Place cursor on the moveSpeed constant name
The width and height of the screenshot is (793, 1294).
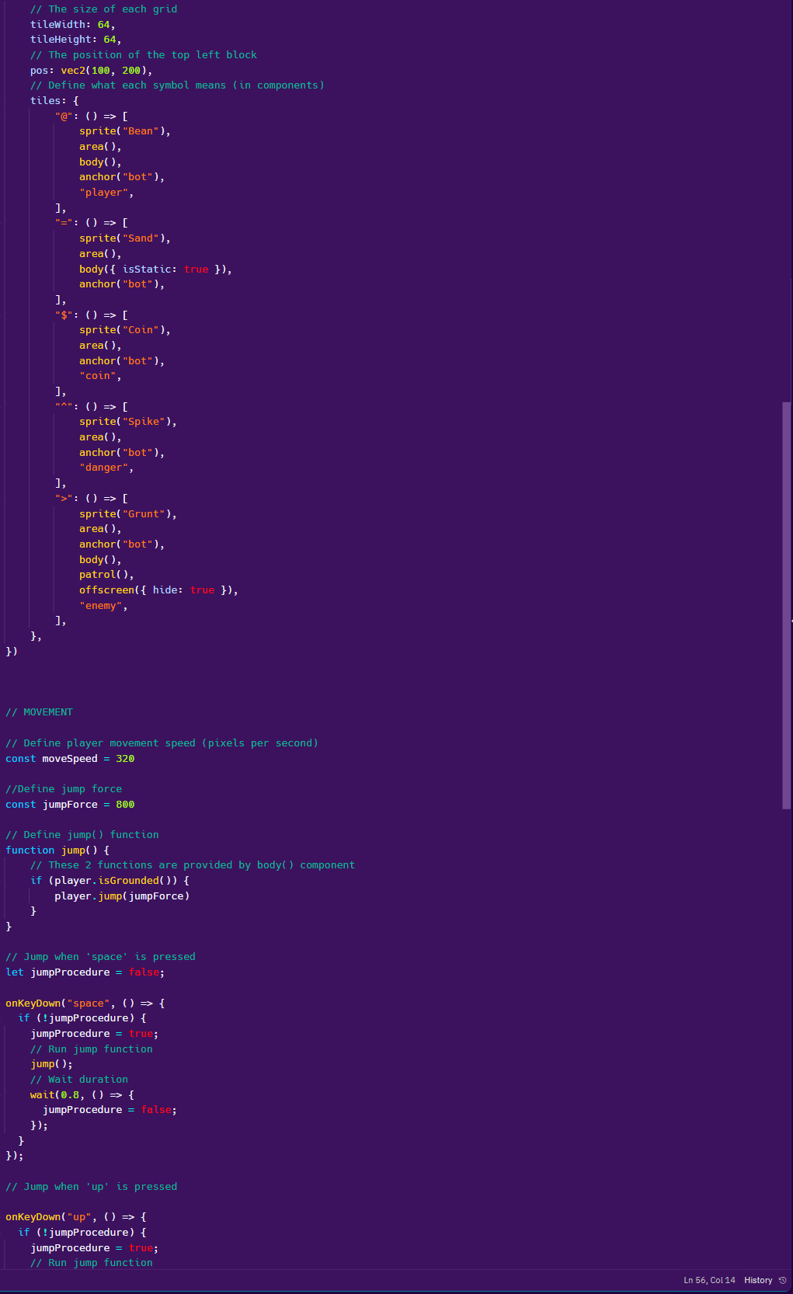(x=70, y=759)
